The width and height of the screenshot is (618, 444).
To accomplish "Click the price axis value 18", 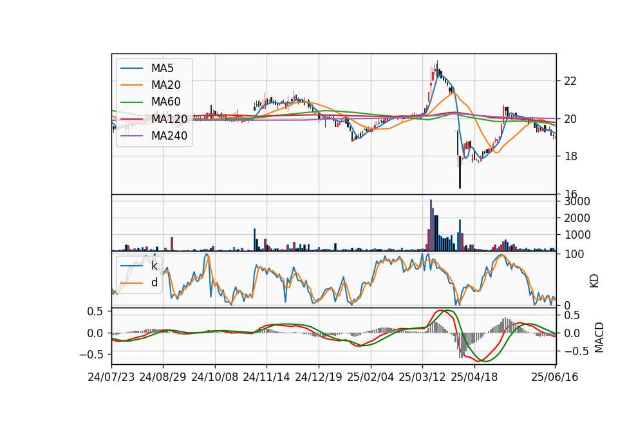I will coord(570,156).
